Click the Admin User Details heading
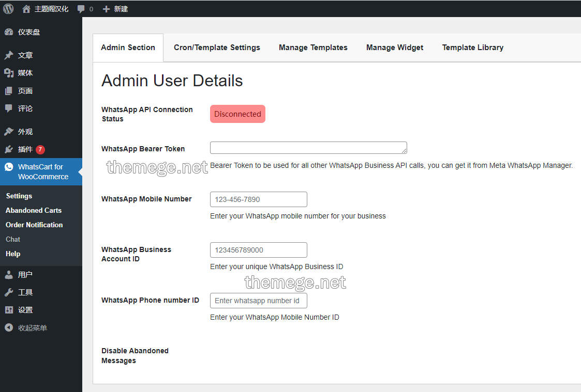This screenshot has width=581, height=392. click(172, 81)
